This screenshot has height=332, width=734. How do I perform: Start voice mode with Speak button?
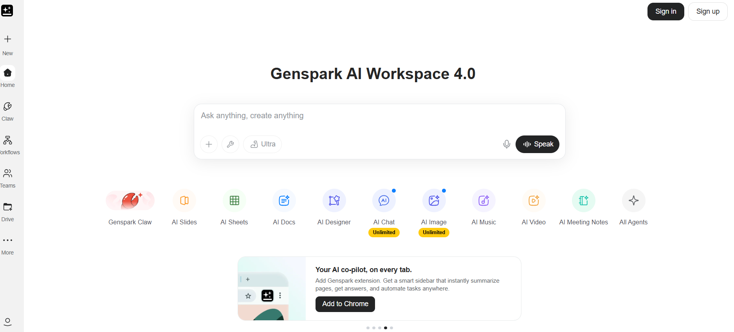click(x=537, y=144)
